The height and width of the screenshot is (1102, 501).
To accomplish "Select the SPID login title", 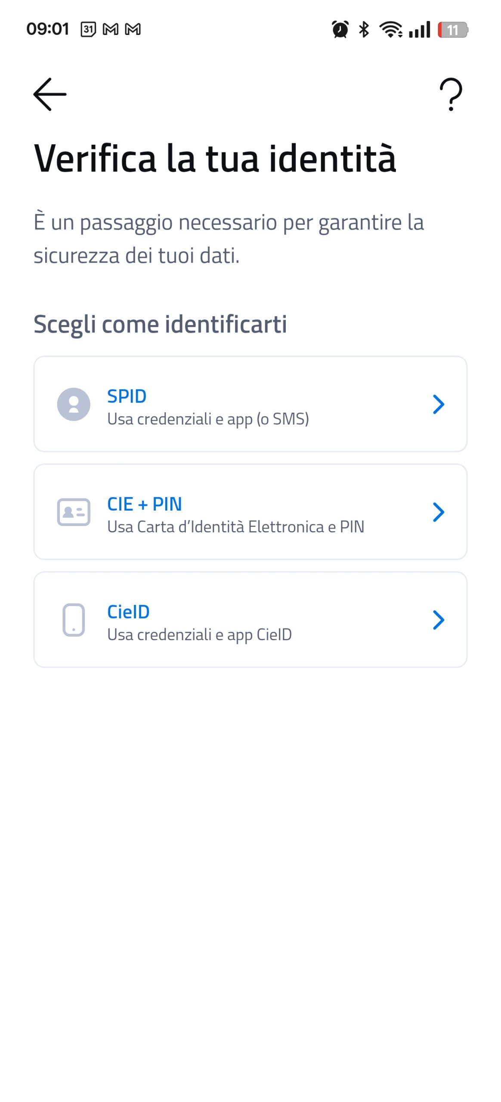I will click(x=127, y=396).
